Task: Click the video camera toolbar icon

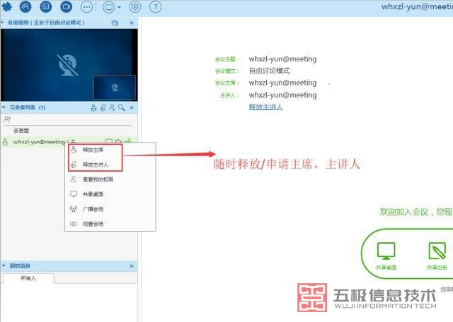Action: [x=66, y=6]
